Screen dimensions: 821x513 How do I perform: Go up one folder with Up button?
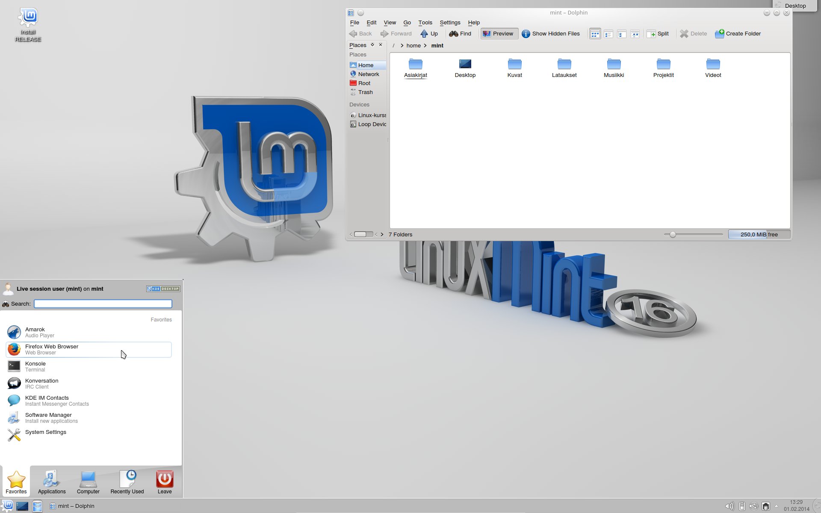pos(429,34)
